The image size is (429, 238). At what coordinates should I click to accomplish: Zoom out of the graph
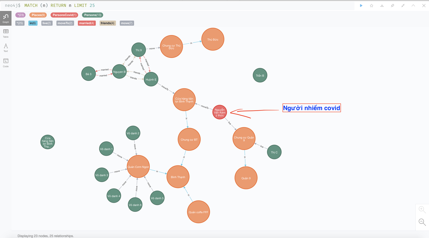[x=422, y=222]
